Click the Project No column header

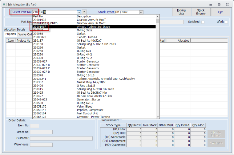[24, 40]
